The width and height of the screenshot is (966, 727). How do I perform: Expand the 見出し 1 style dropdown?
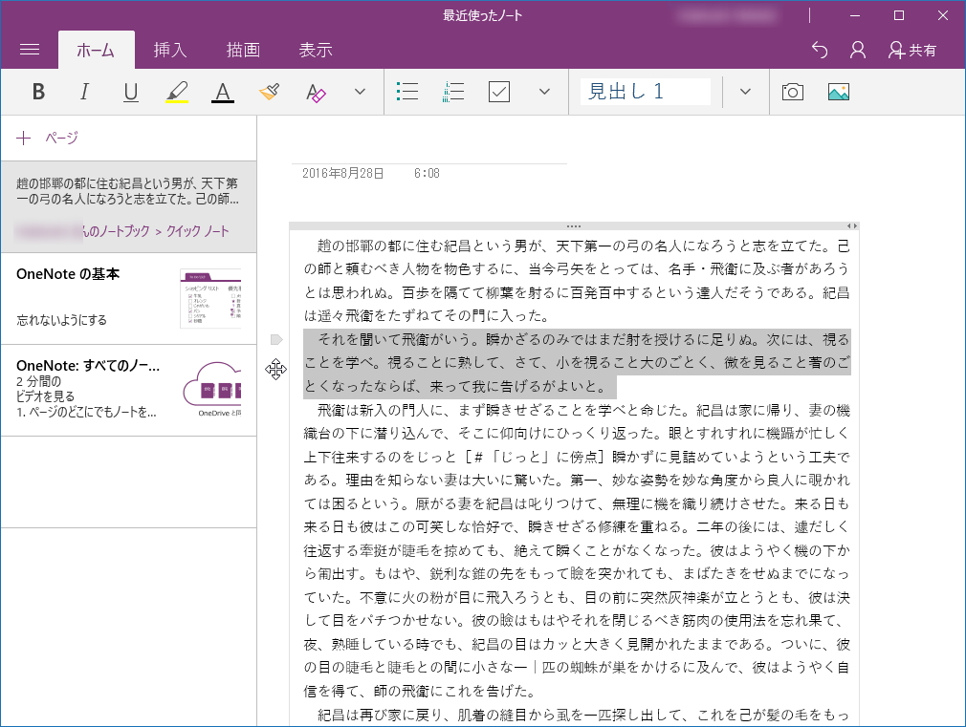coord(743,91)
